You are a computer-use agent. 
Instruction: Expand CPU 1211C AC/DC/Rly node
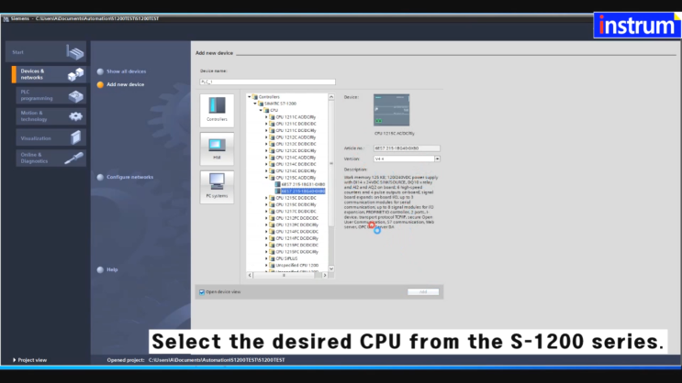(x=266, y=116)
